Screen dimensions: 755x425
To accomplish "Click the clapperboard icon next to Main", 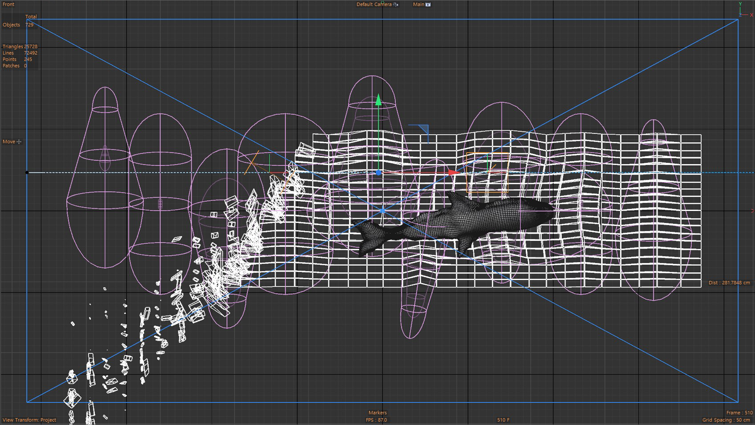I will tap(428, 4).
